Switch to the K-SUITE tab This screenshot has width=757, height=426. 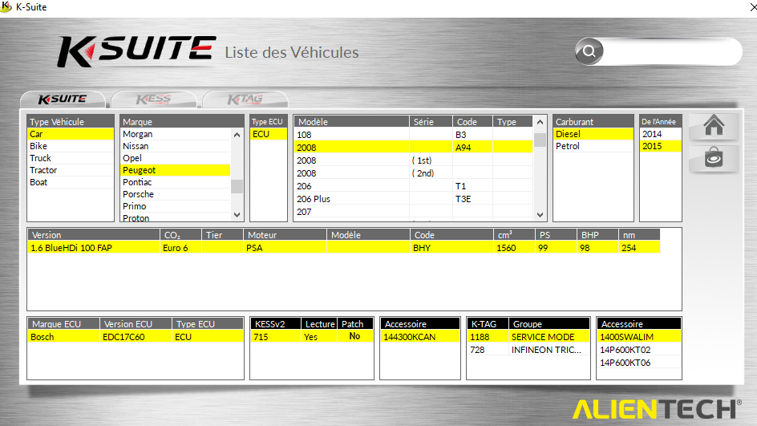click(x=63, y=99)
